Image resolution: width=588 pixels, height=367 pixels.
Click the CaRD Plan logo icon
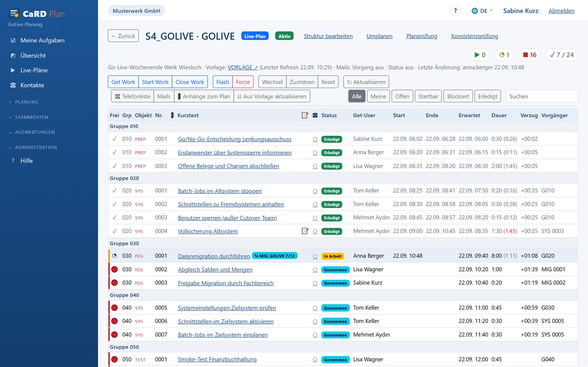tap(14, 14)
